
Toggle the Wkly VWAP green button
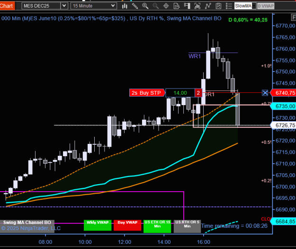[98, 225]
